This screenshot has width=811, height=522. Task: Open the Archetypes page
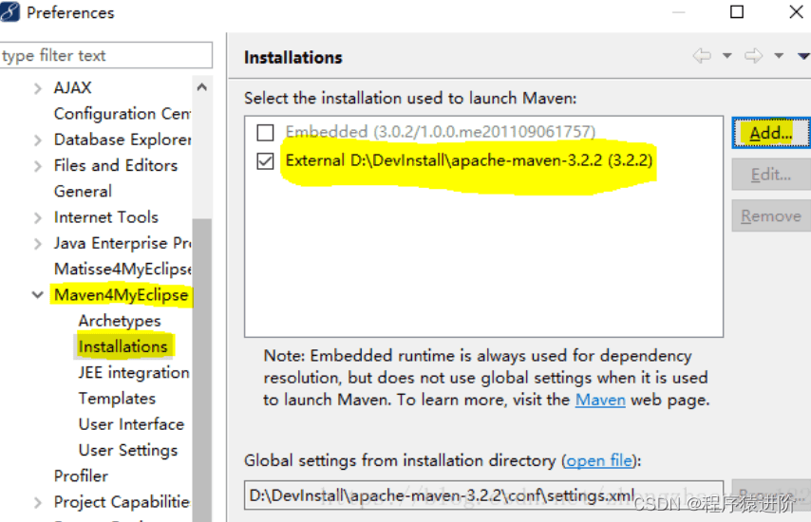tap(120, 321)
